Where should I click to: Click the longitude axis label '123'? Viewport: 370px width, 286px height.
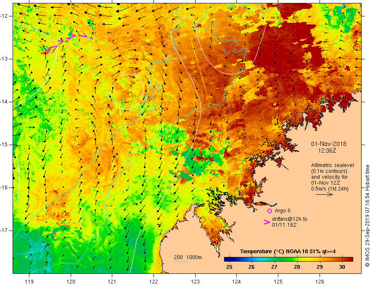[x=195, y=281]
